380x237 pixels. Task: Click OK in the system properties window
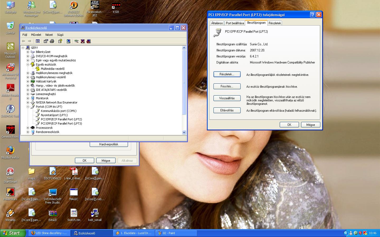pos(84,160)
